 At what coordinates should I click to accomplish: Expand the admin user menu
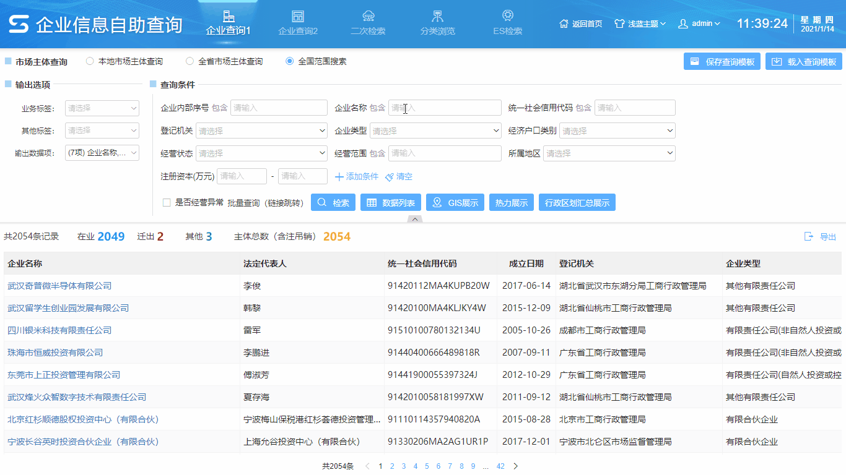(699, 24)
